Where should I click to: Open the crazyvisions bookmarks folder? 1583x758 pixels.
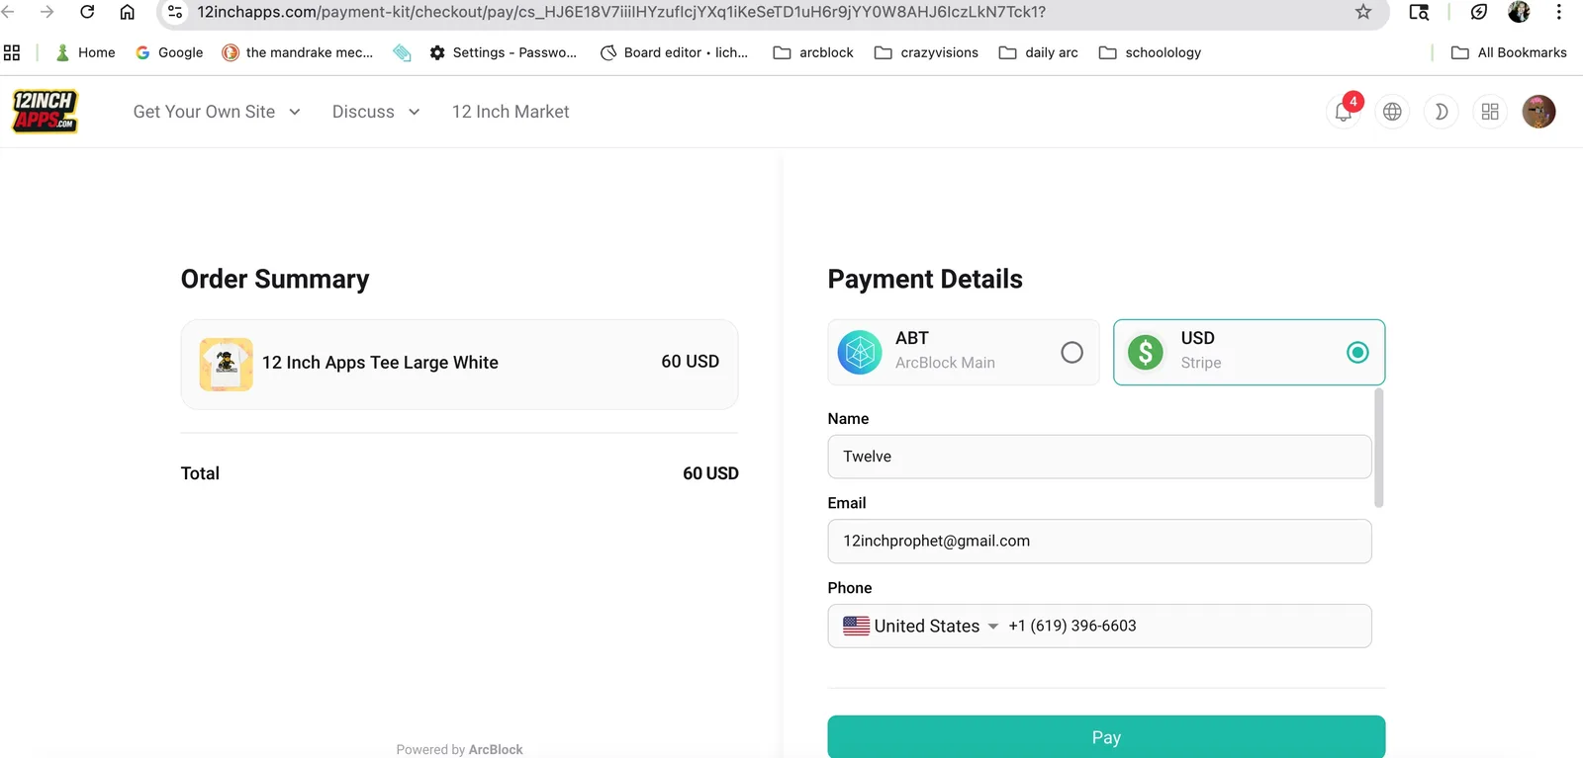click(926, 52)
